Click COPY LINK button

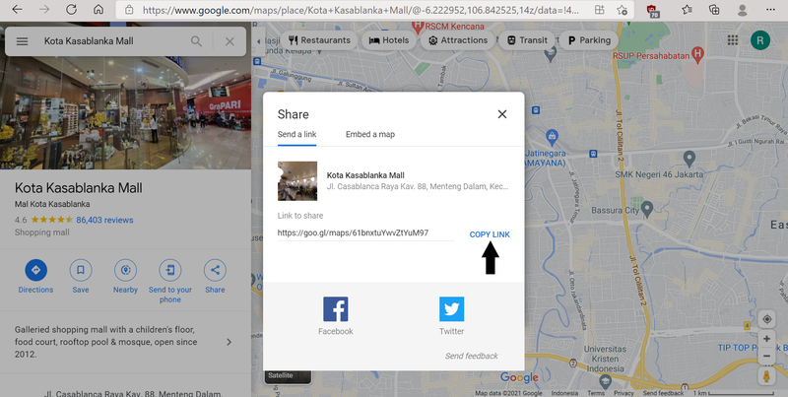(490, 234)
